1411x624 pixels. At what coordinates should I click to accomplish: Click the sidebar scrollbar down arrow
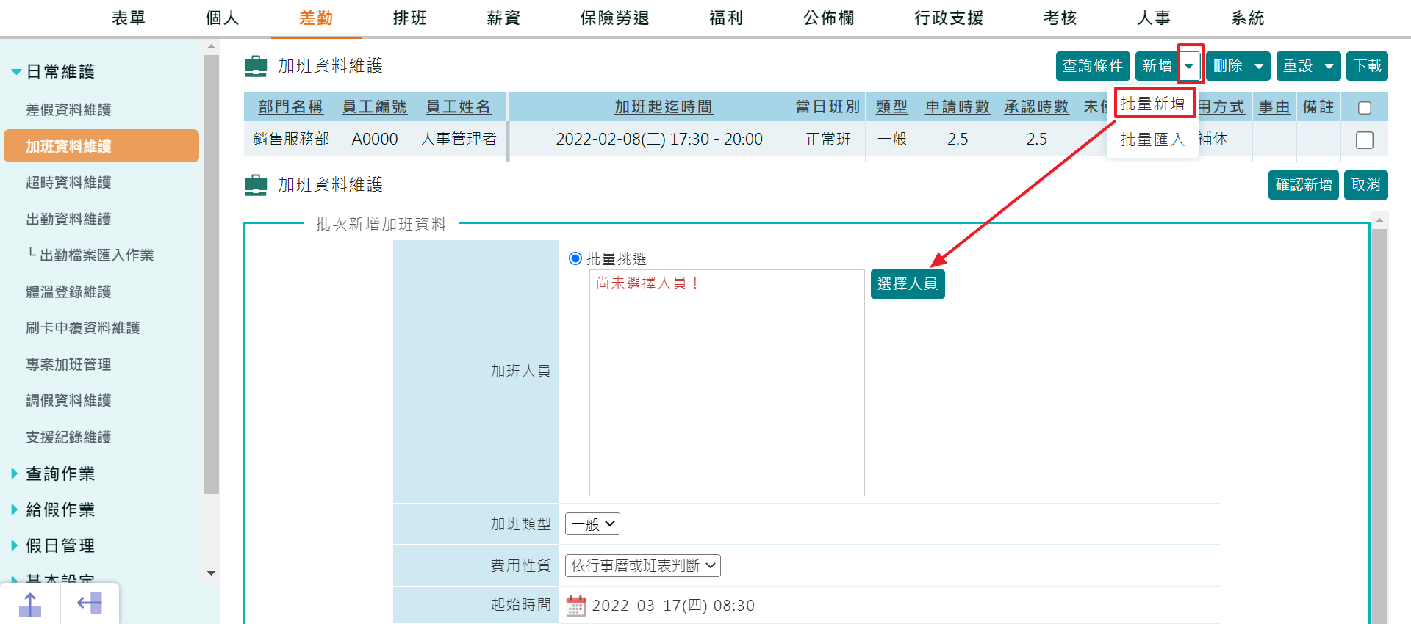pyautogui.click(x=212, y=573)
